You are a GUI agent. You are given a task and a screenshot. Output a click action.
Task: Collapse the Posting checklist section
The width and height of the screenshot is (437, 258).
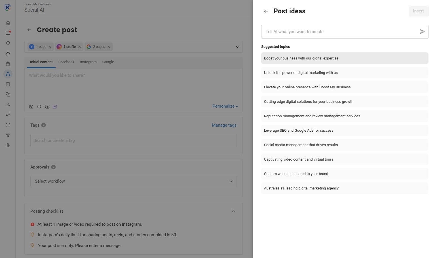[x=233, y=211]
